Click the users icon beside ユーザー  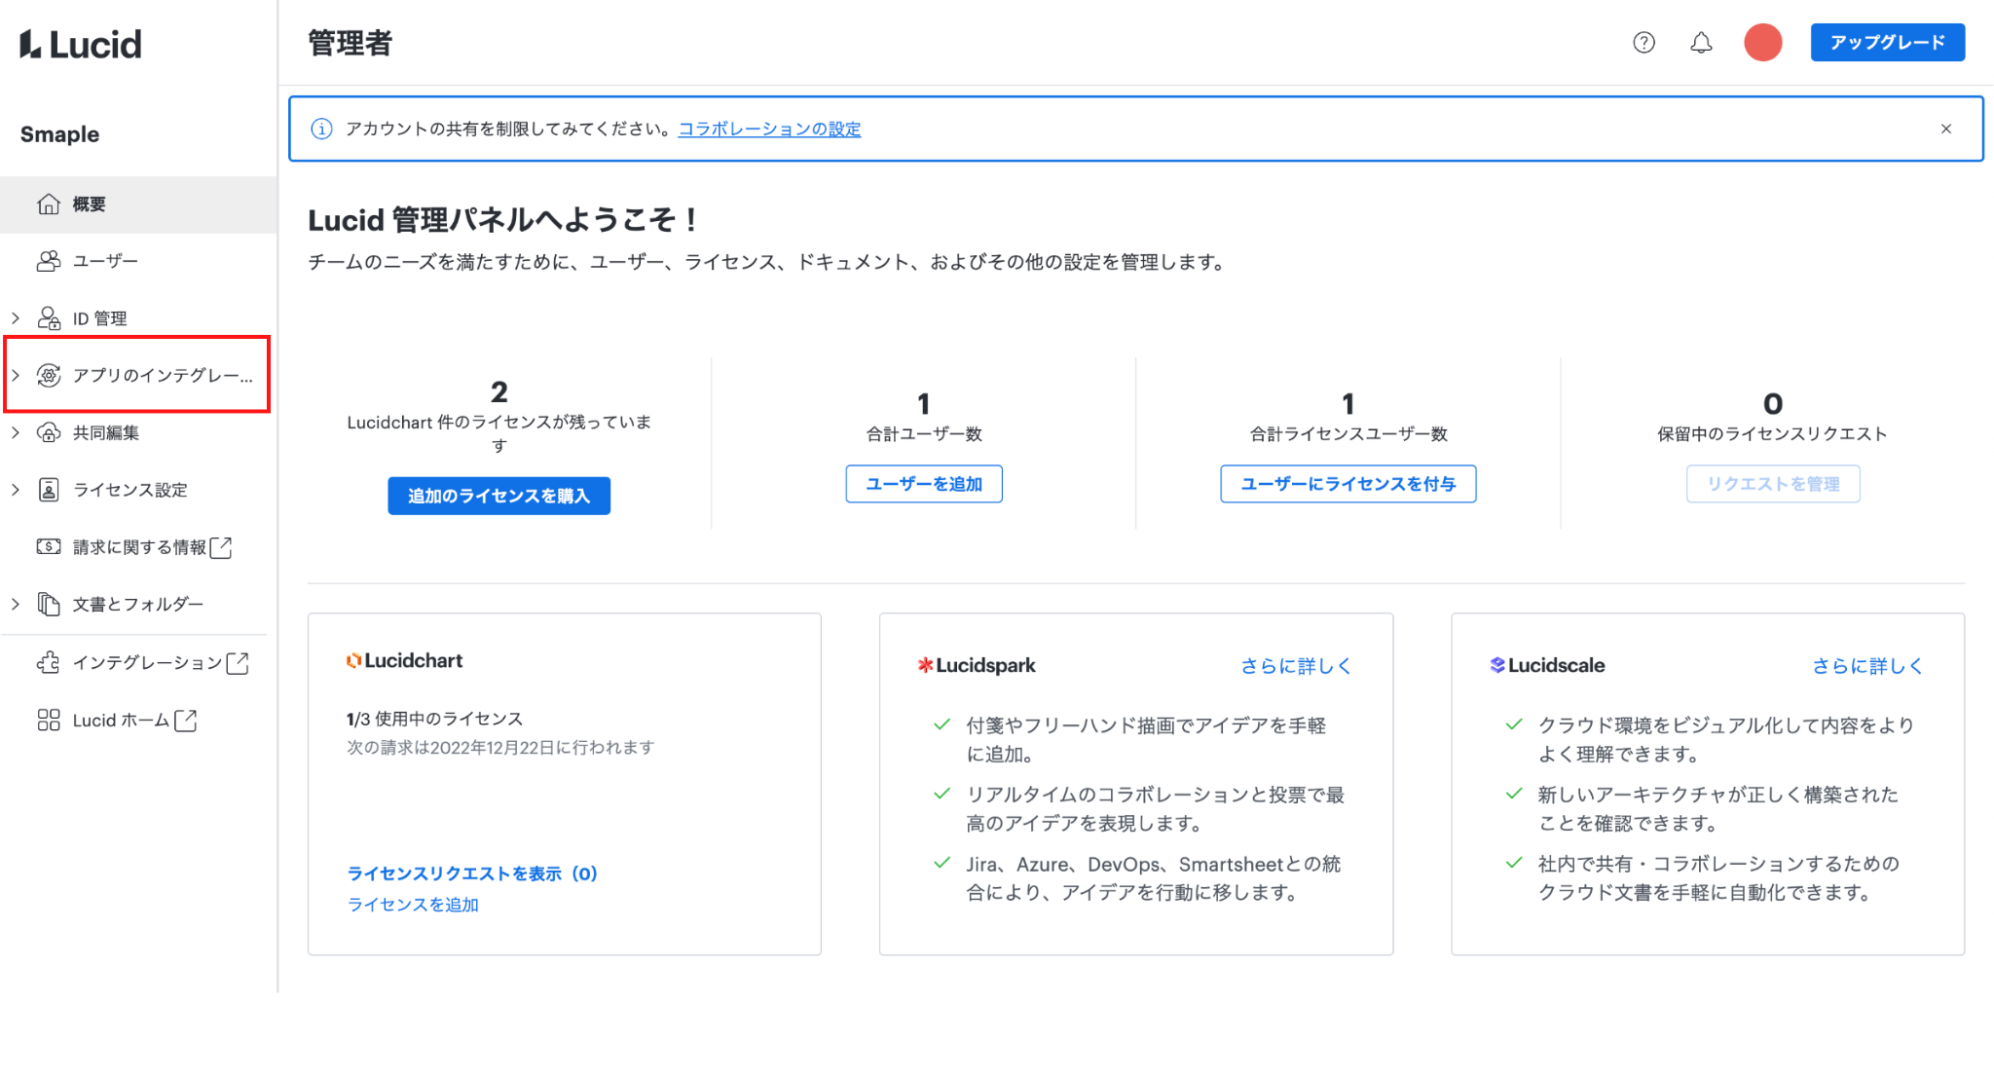click(49, 261)
